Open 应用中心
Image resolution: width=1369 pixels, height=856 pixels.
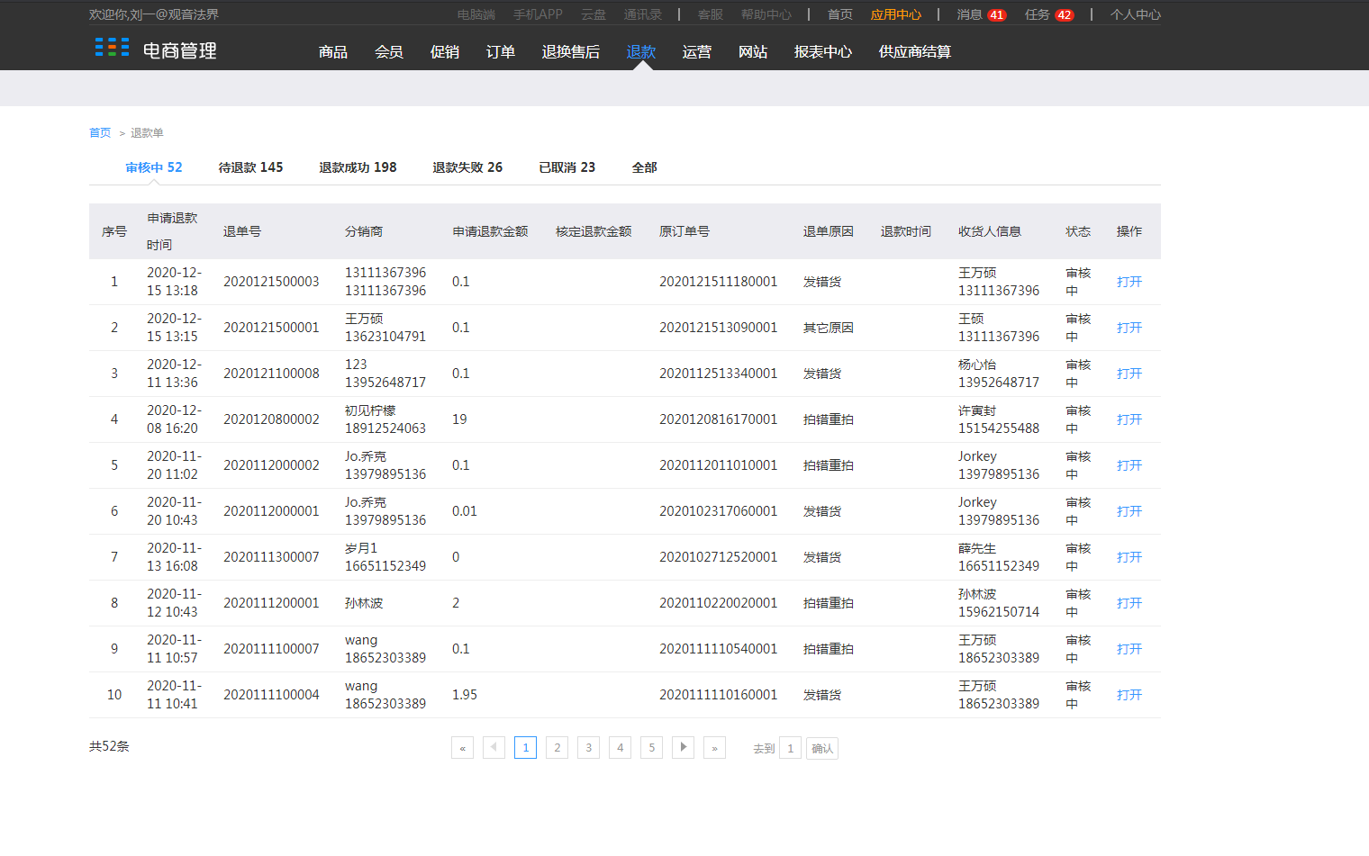tap(896, 14)
